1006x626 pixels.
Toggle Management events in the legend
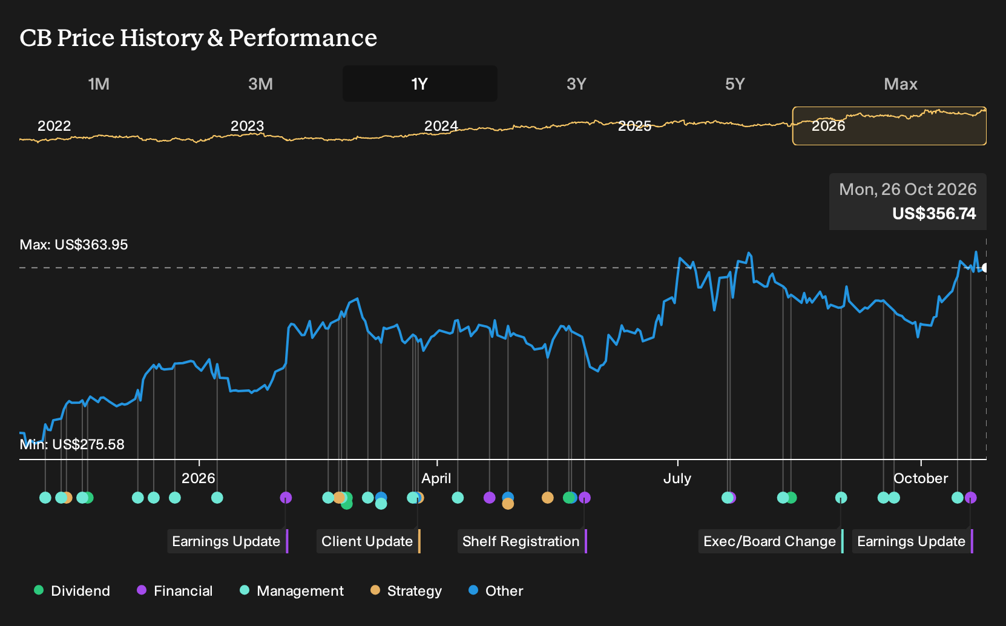pyautogui.click(x=292, y=591)
